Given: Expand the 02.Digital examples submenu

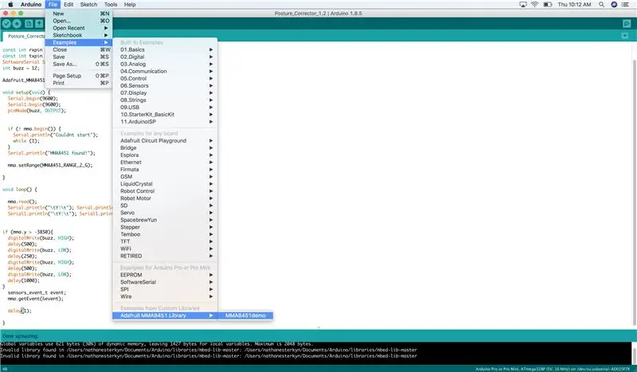Looking at the screenshot, I should (x=165, y=57).
